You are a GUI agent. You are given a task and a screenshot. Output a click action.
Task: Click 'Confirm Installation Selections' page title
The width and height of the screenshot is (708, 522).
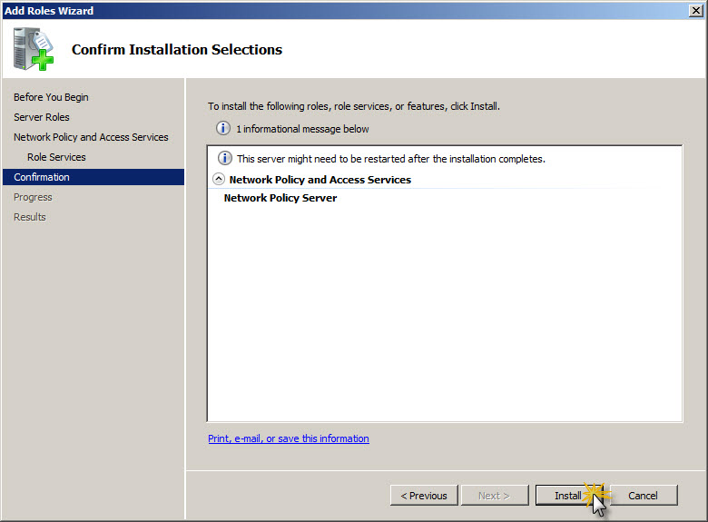(x=177, y=49)
